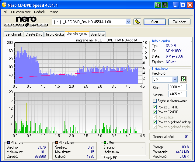Click the Błędy PO label
Image resolution: width=195 pixels, height=162 pixels.
(x=111, y=158)
